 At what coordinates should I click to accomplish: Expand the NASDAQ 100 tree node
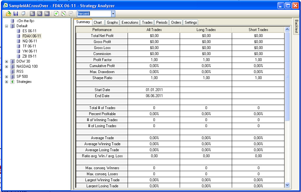click(7, 66)
